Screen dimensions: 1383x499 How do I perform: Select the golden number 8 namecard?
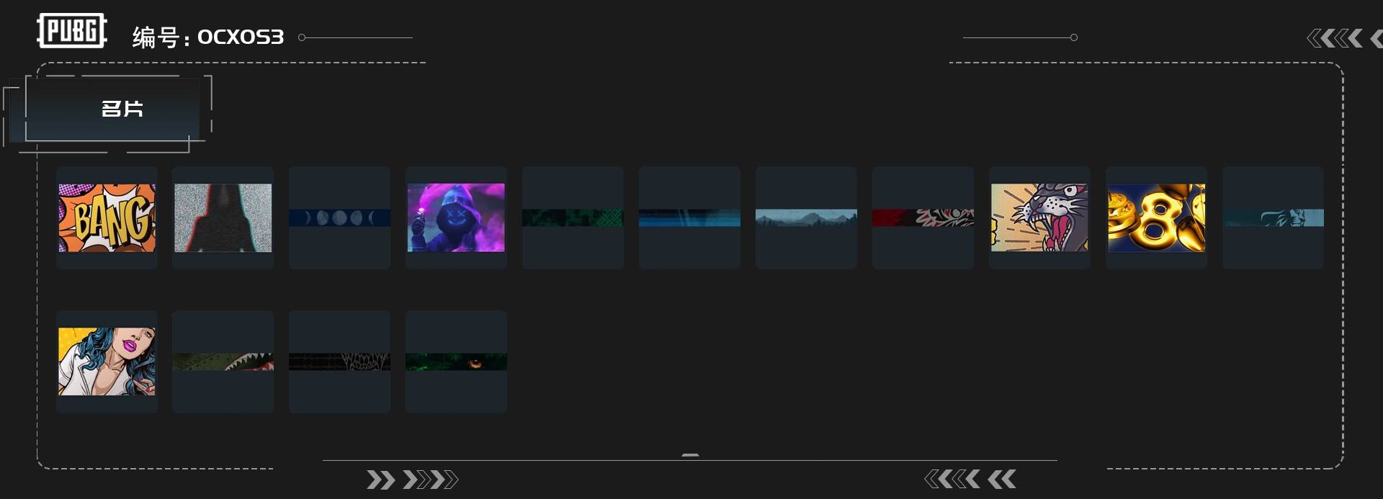[1156, 217]
